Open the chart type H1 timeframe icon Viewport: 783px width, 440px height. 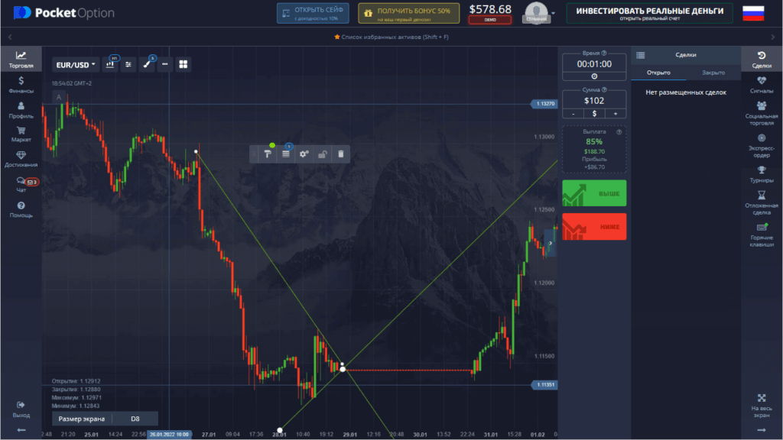pos(110,65)
